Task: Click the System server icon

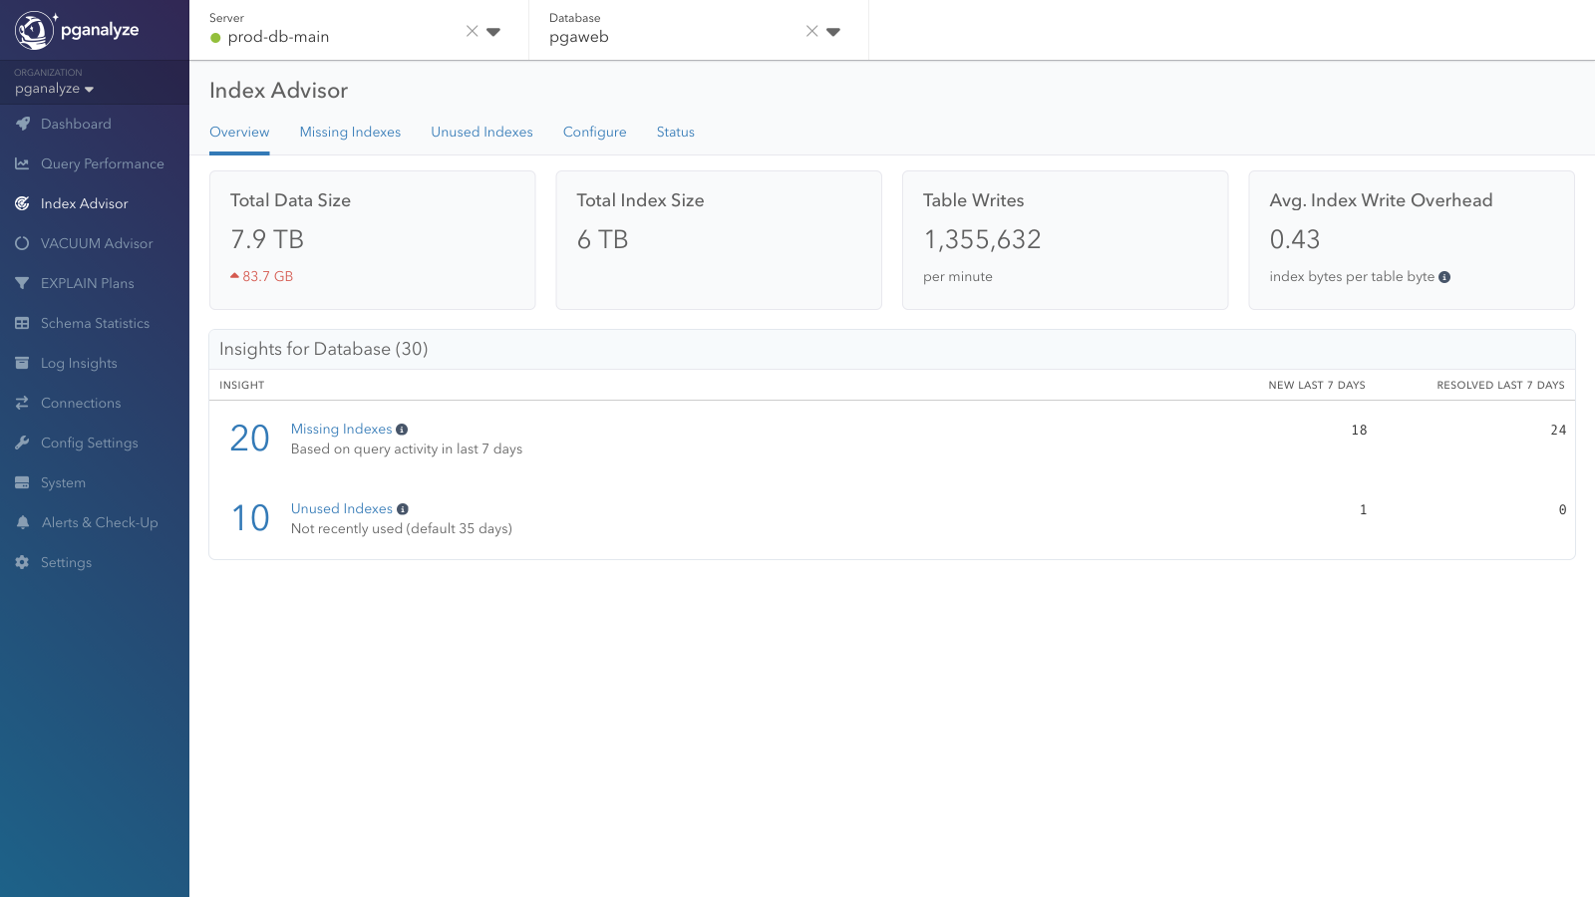Action: (22, 482)
